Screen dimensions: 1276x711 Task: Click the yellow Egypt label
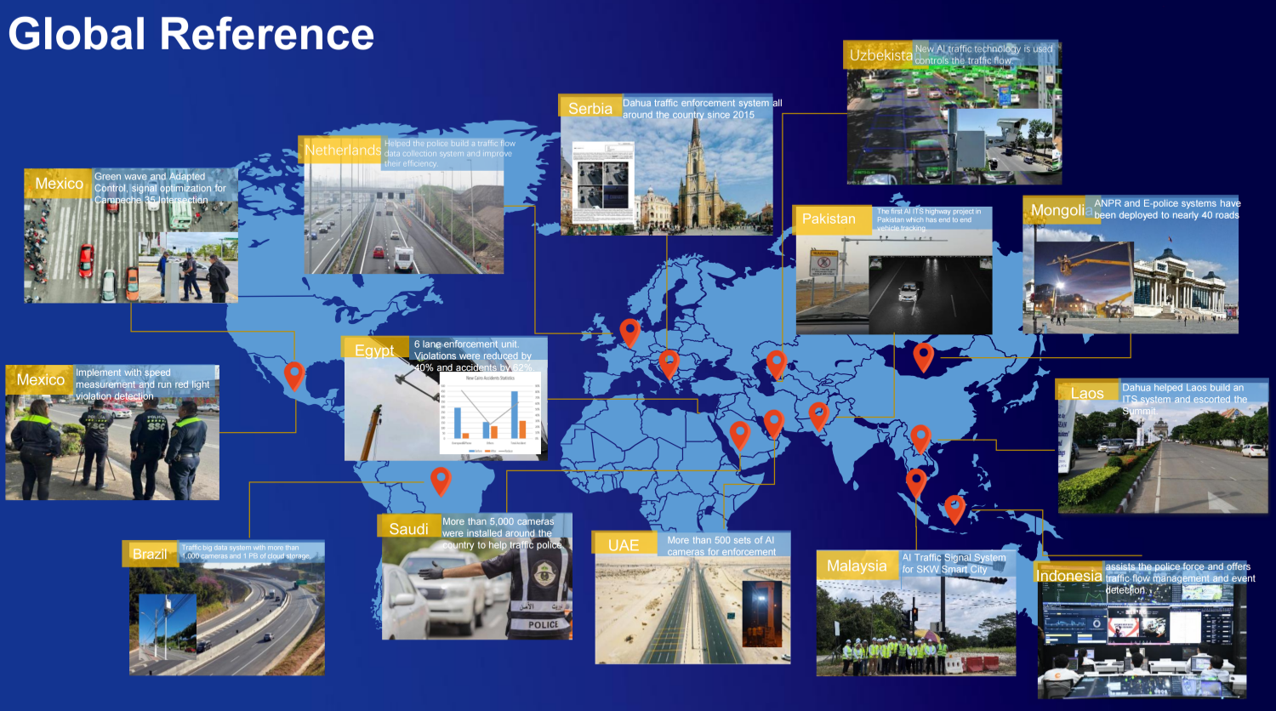click(376, 350)
